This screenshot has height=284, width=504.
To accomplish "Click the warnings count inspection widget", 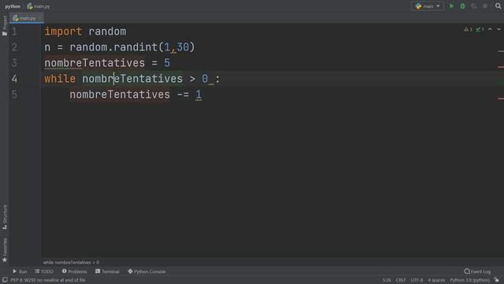I will click(x=468, y=29).
